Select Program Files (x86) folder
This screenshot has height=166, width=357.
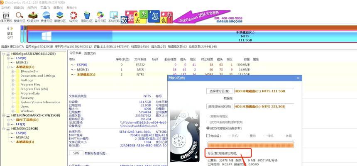(x=34, y=89)
